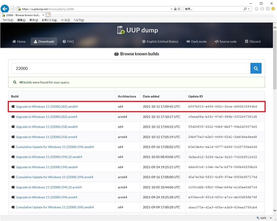This screenshot has width=277, height=221.
Task: Click the blue magnifier search button
Action: click(x=256, y=68)
